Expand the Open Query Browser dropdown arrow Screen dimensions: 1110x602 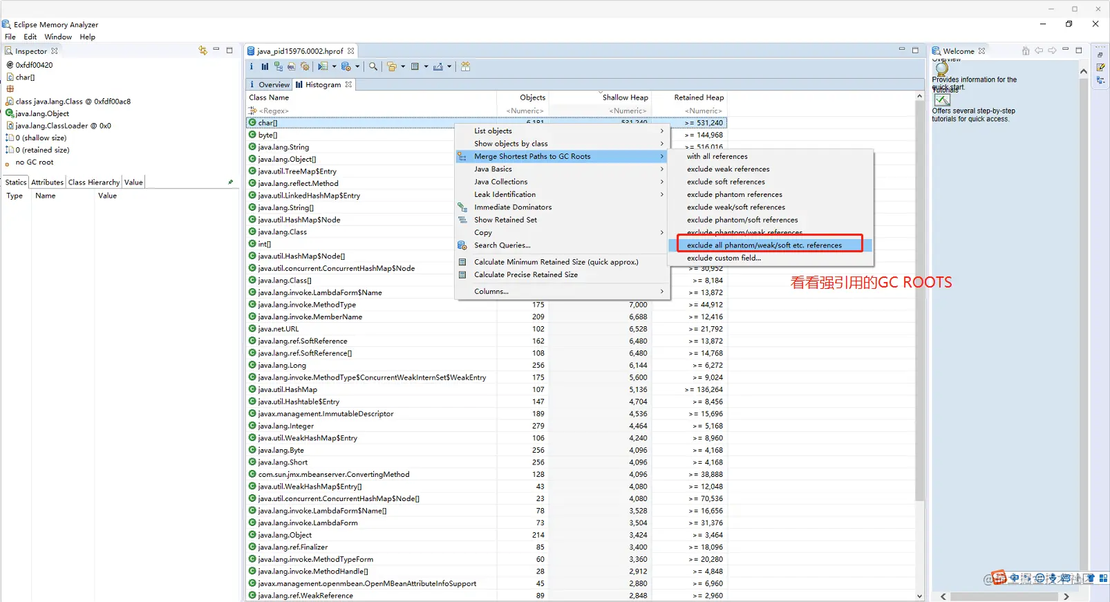(x=357, y=66)
